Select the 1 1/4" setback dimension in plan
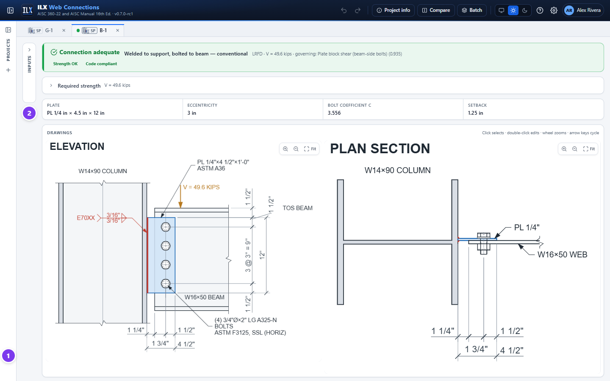 (x=443, y=331)
